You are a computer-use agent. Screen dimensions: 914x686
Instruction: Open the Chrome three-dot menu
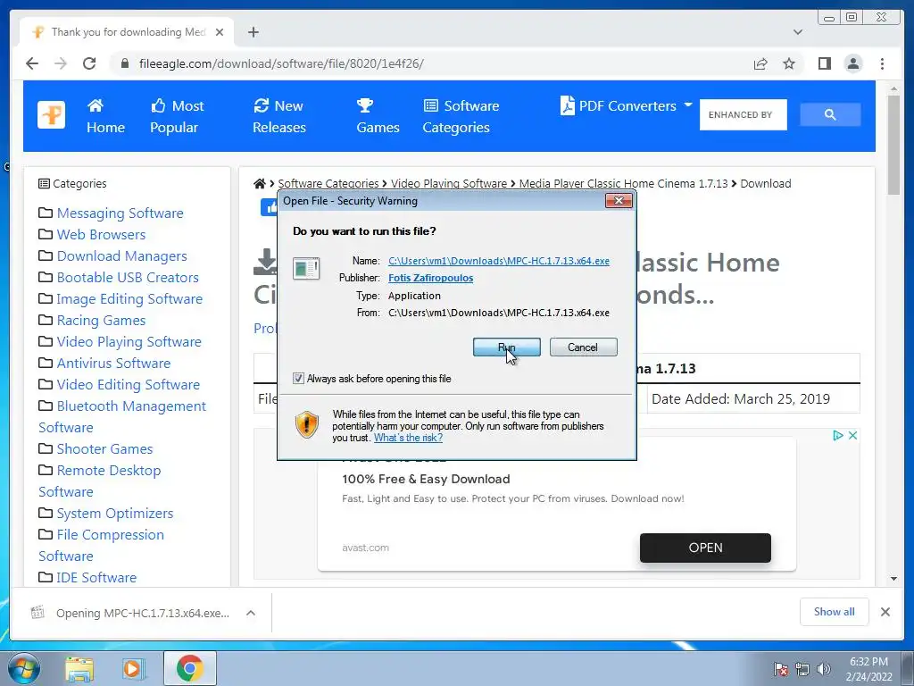click(882, 63)
